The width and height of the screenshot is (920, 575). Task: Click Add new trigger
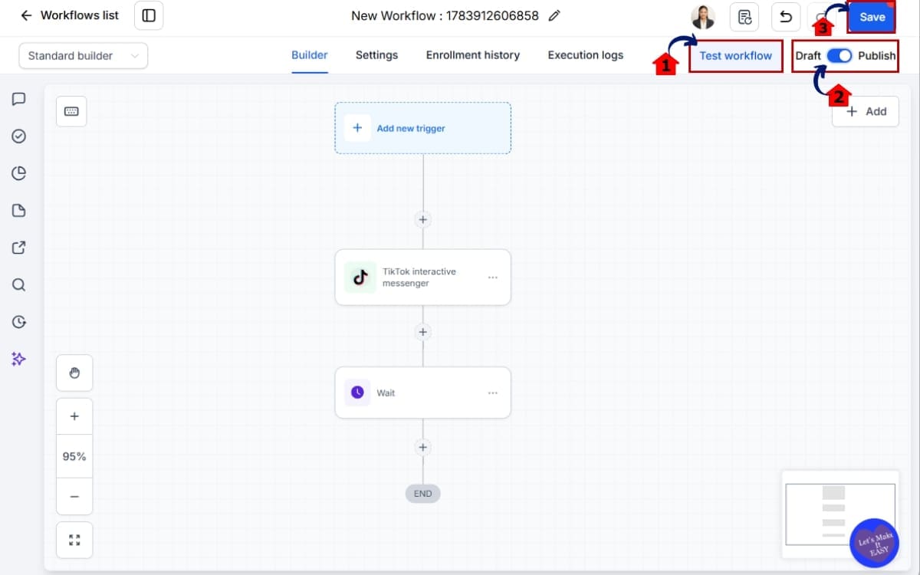tap(422, 128)
